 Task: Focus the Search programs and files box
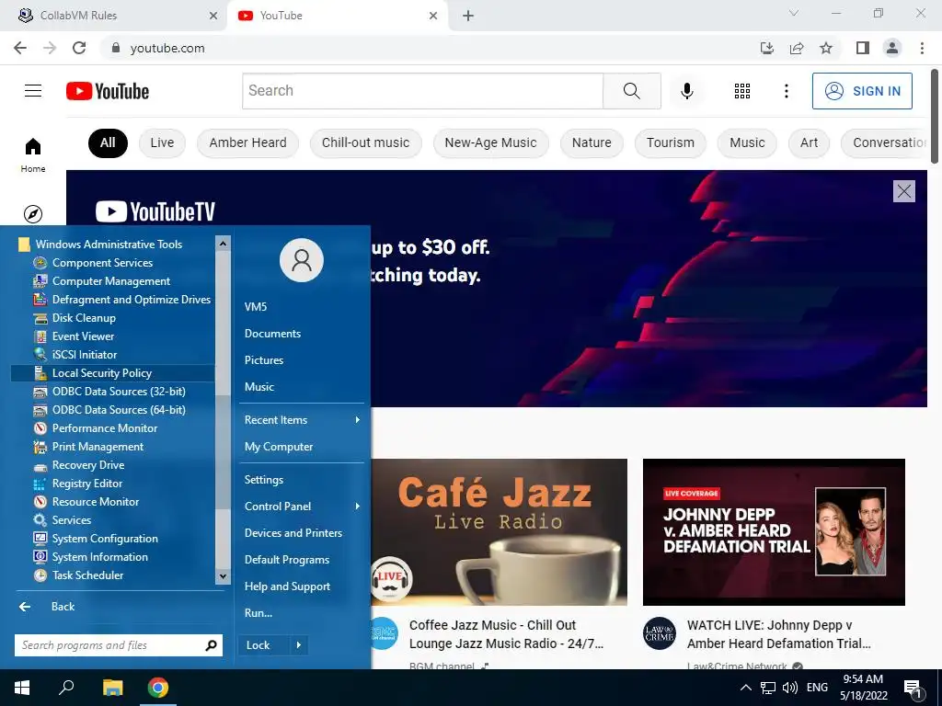click(x=119, y=645)
